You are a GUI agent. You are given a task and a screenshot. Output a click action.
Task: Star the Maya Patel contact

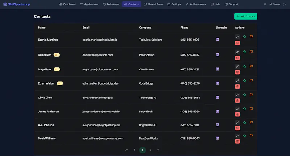pyautogui.click(x=244, y=67)
